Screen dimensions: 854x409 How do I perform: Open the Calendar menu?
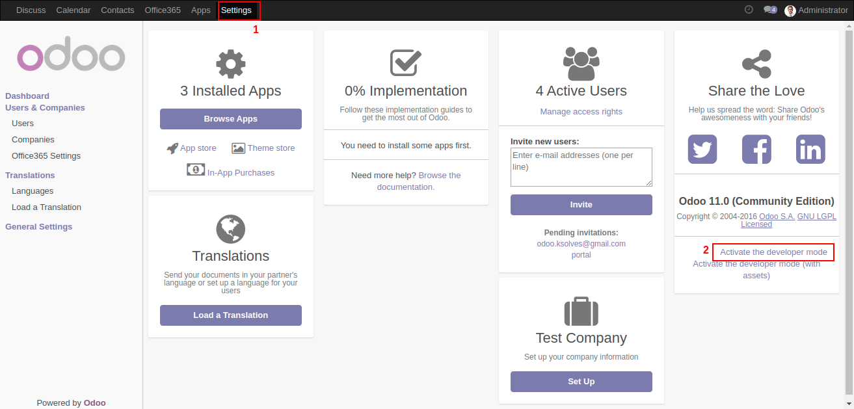73,10
